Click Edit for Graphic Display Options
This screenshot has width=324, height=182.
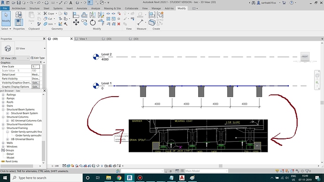[35, 87]
